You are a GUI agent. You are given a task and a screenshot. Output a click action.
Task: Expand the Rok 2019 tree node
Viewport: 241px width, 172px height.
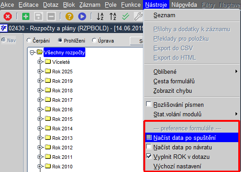[40, 81]
